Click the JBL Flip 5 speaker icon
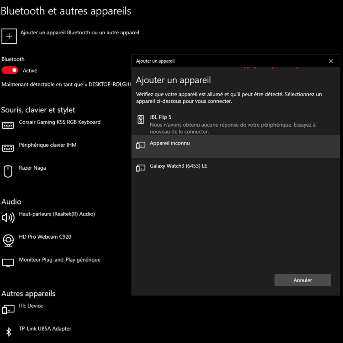 [x=141, y=120]
